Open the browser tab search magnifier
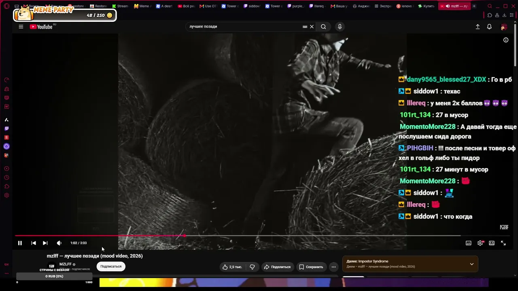Image resolution: width=518 pixels, height=291 pixels. (490, 6)
